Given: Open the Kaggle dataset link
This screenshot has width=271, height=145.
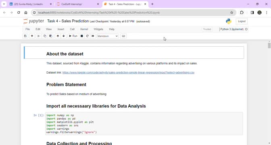Looking at the screenshot, I should [128, 72].
